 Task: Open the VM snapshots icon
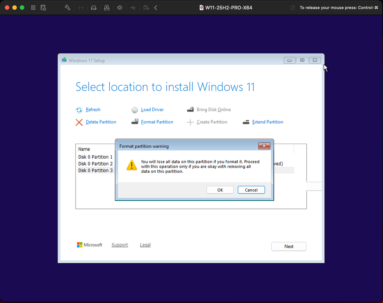[x=43, y=8]
